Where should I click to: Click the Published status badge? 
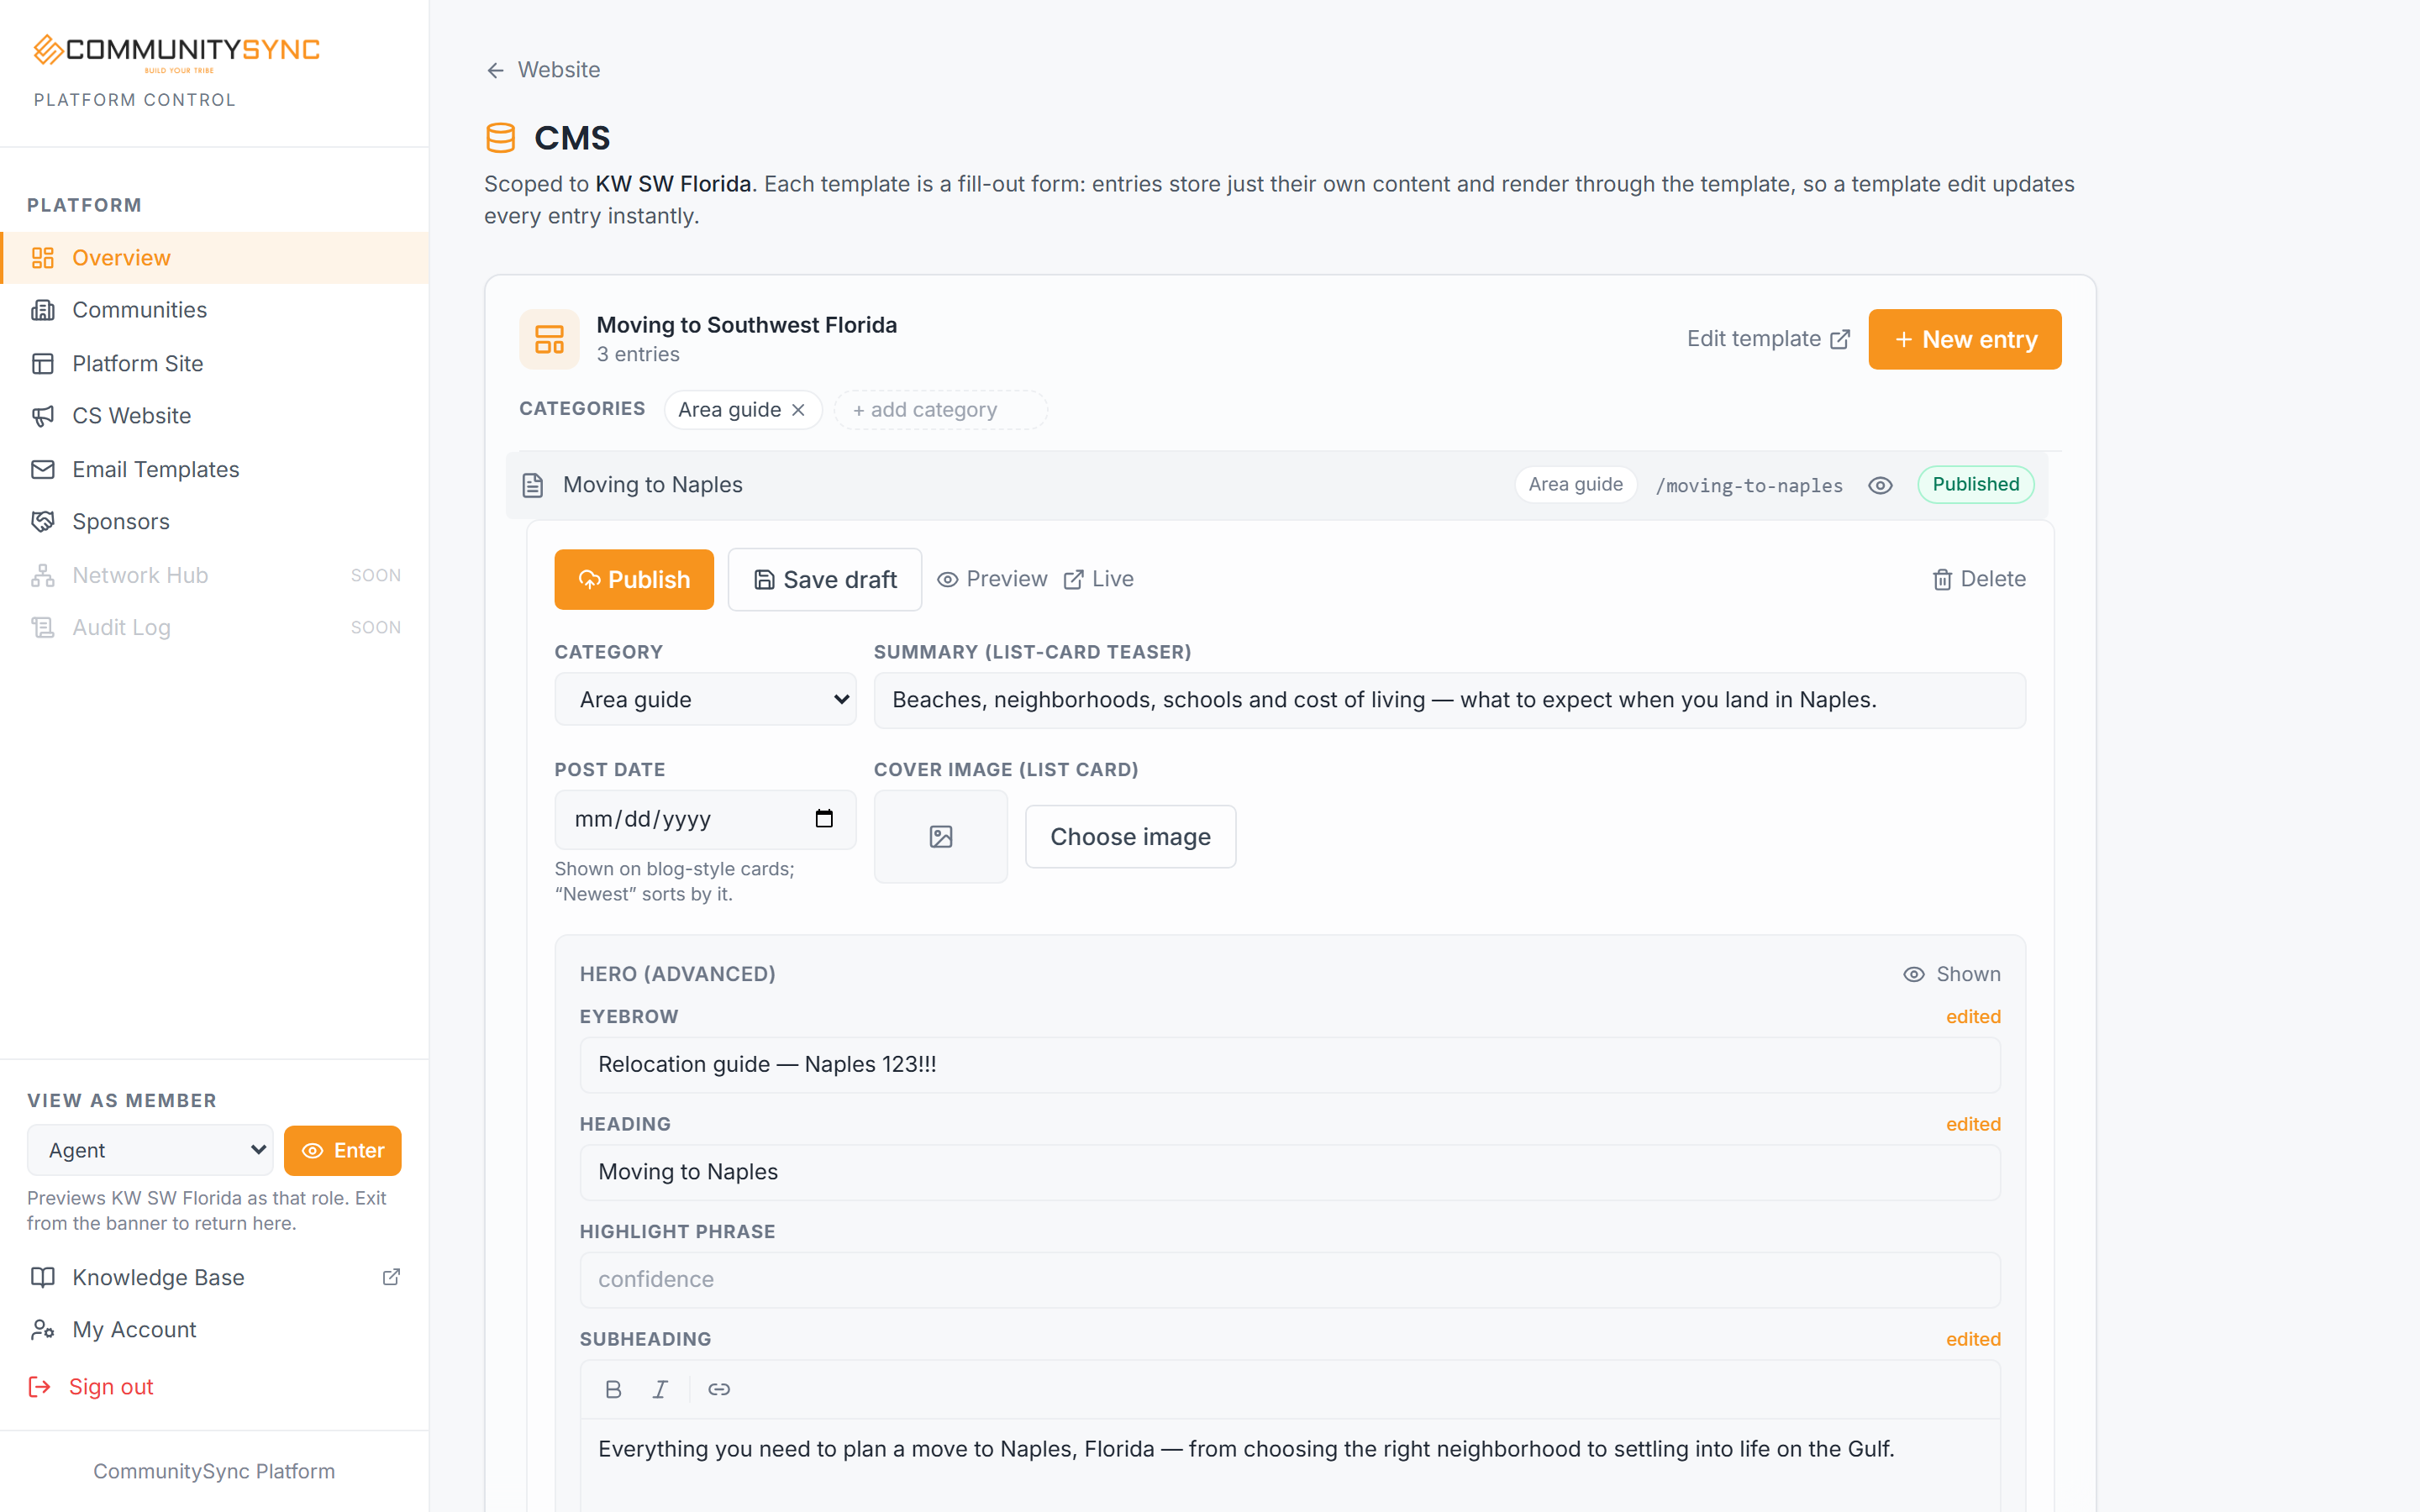[1975, 485]
